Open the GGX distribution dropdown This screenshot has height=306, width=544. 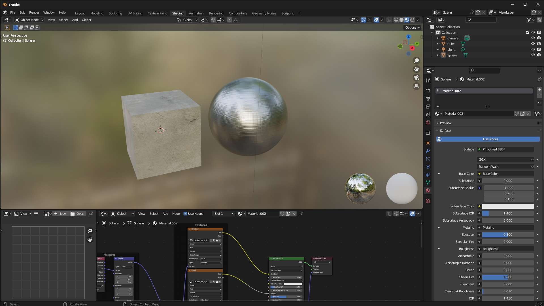tap(505, 160)
